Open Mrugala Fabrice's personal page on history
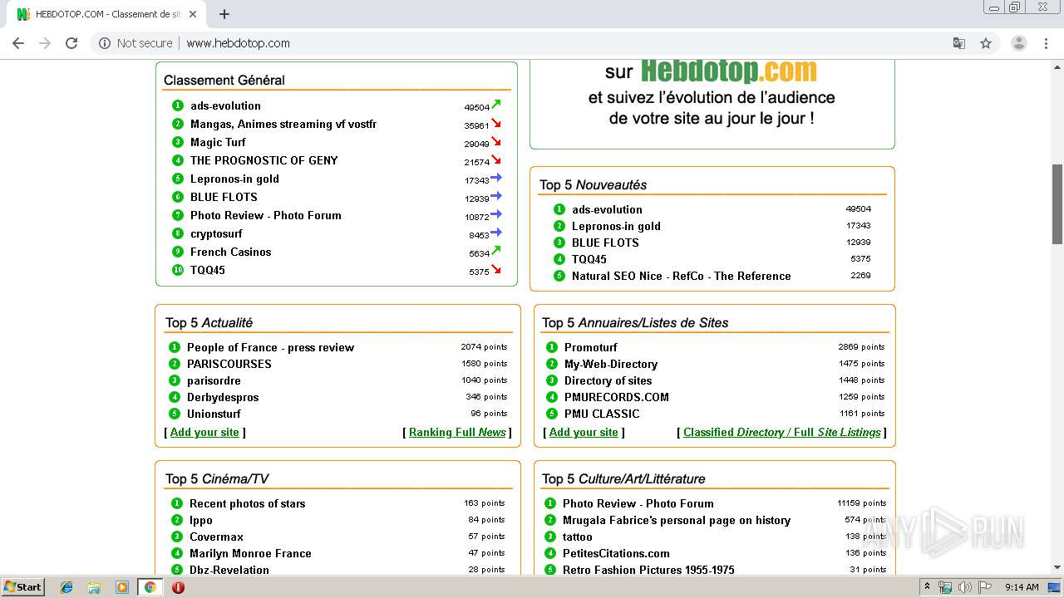 pyautogui.click(x=677, y=520)
